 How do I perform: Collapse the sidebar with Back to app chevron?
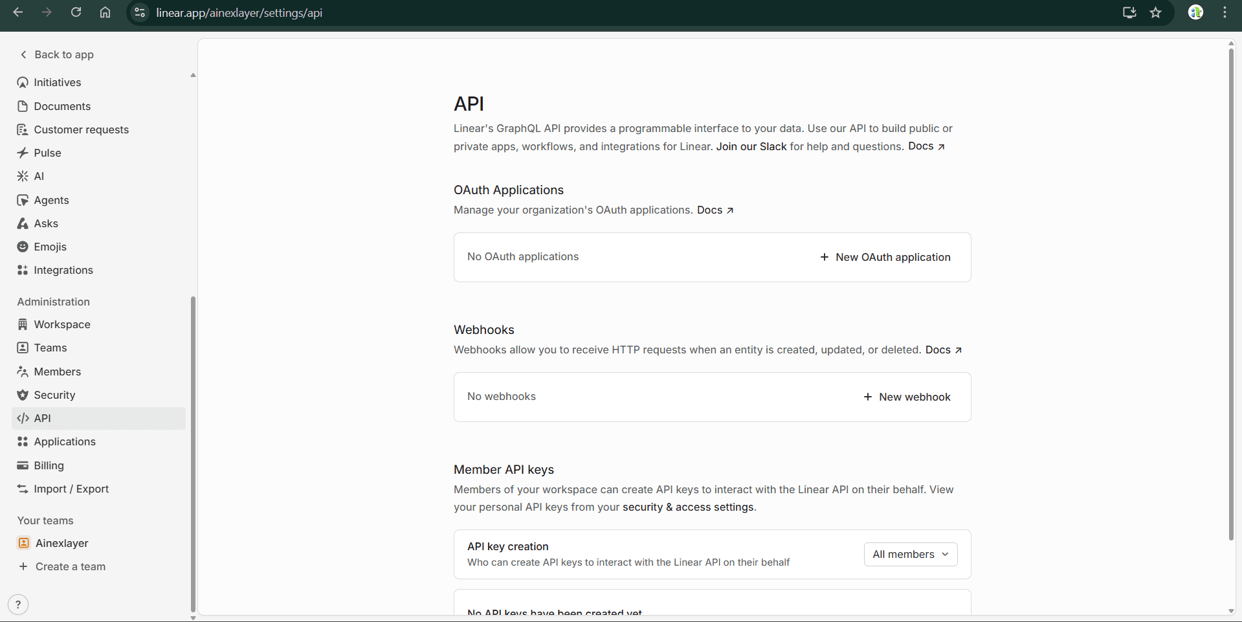[x=23, y=54]
